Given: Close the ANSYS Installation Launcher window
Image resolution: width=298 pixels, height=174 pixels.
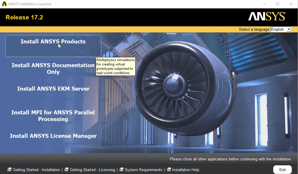Looking at the screenshot, I should (291, 4).
